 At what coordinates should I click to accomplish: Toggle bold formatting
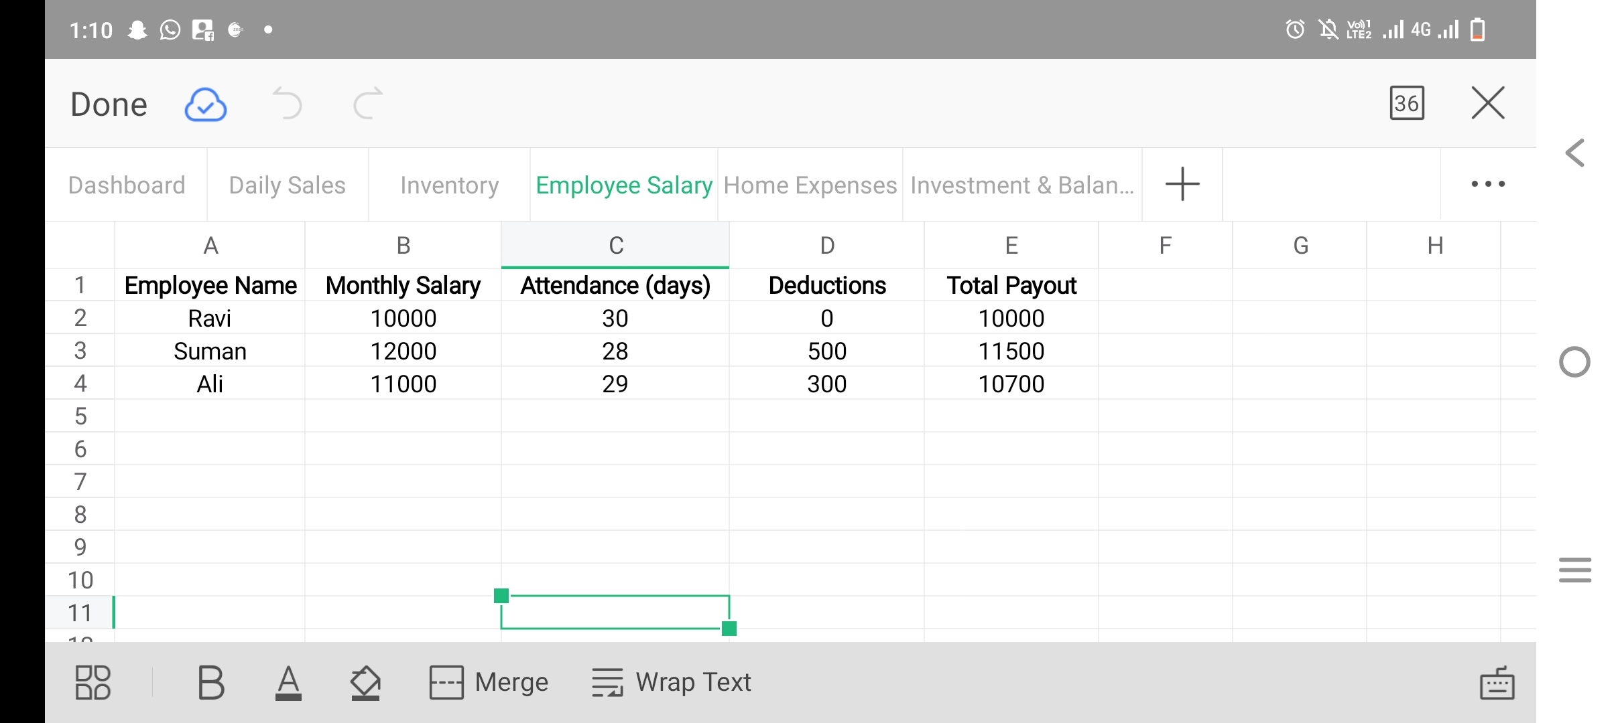210,682
